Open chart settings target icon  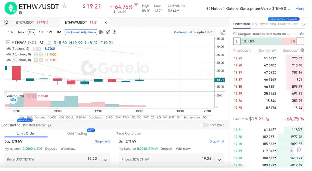click(x=115, y=32)
